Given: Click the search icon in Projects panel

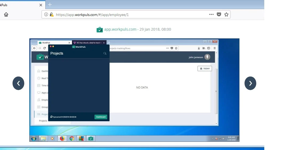Looking at the screenshot, I should (x=105, y=53).
